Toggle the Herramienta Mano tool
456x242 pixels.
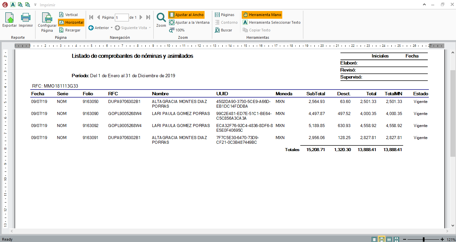[262, 15]
